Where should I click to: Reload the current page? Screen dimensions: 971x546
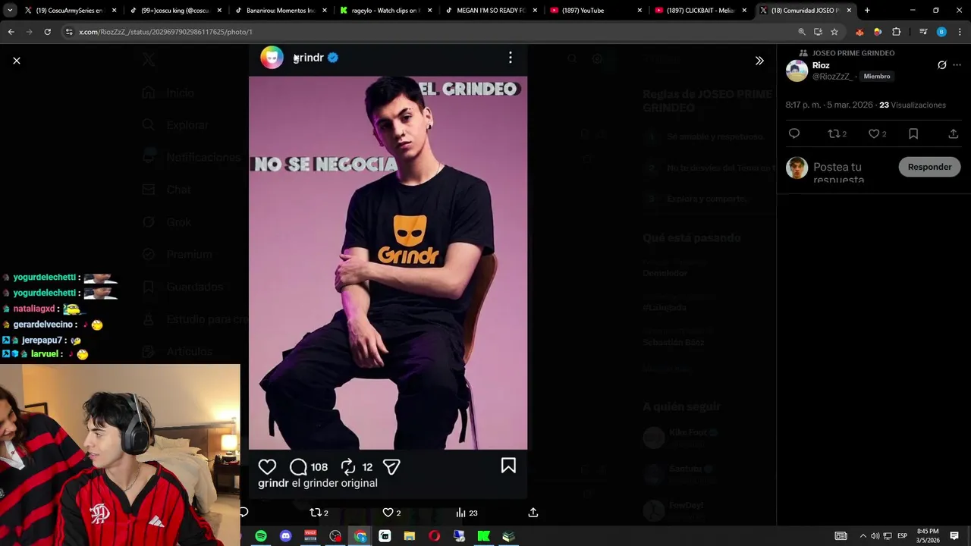[x=47, y=32]
